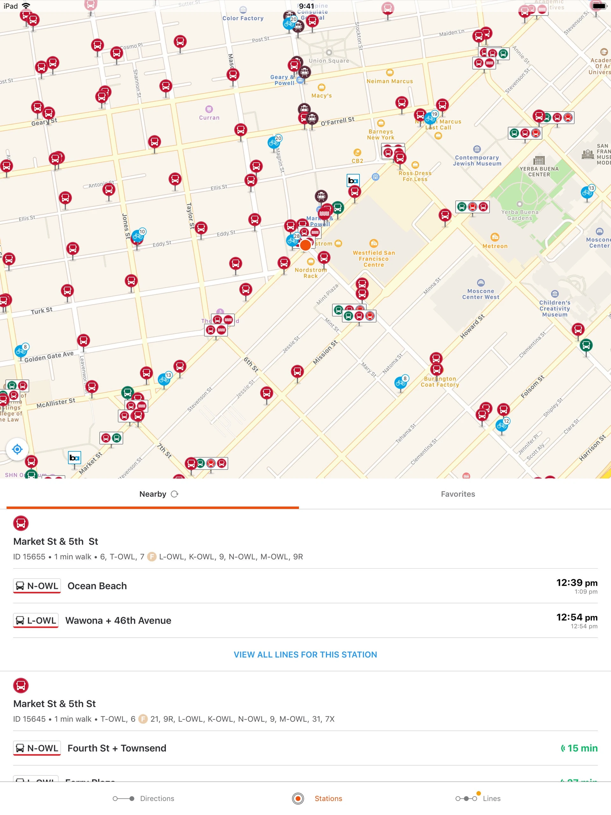Select the F line badge under ID 15655

[152, 557]
